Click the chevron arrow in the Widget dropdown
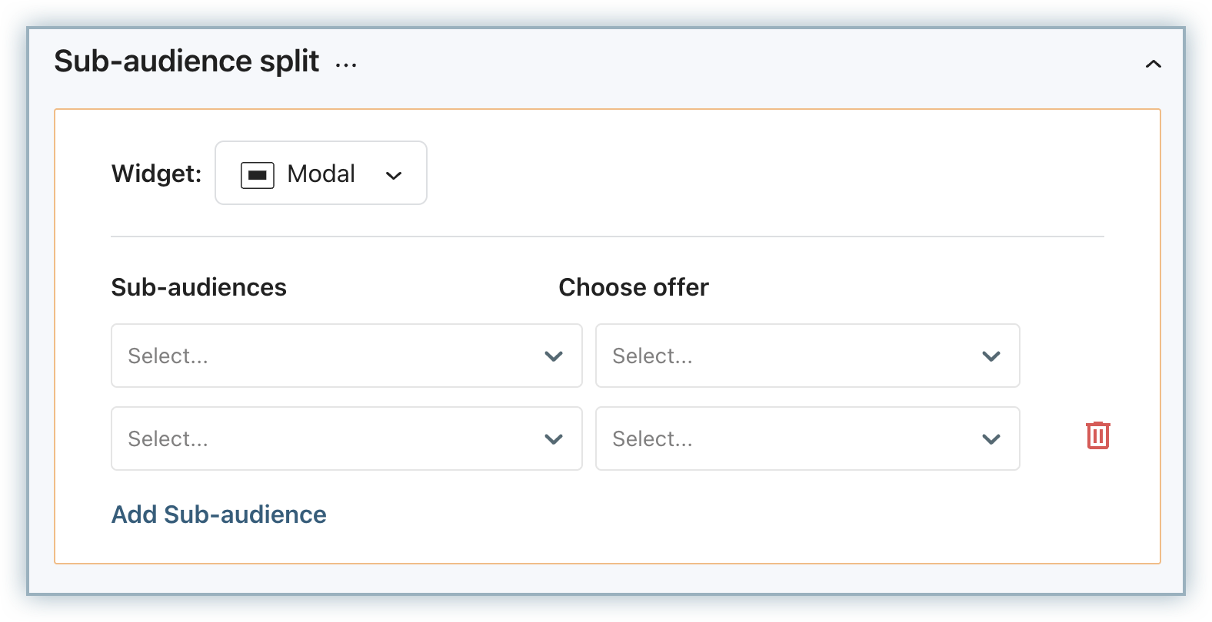This screenshot has height=622, width=1212. [x=394, y=176]
